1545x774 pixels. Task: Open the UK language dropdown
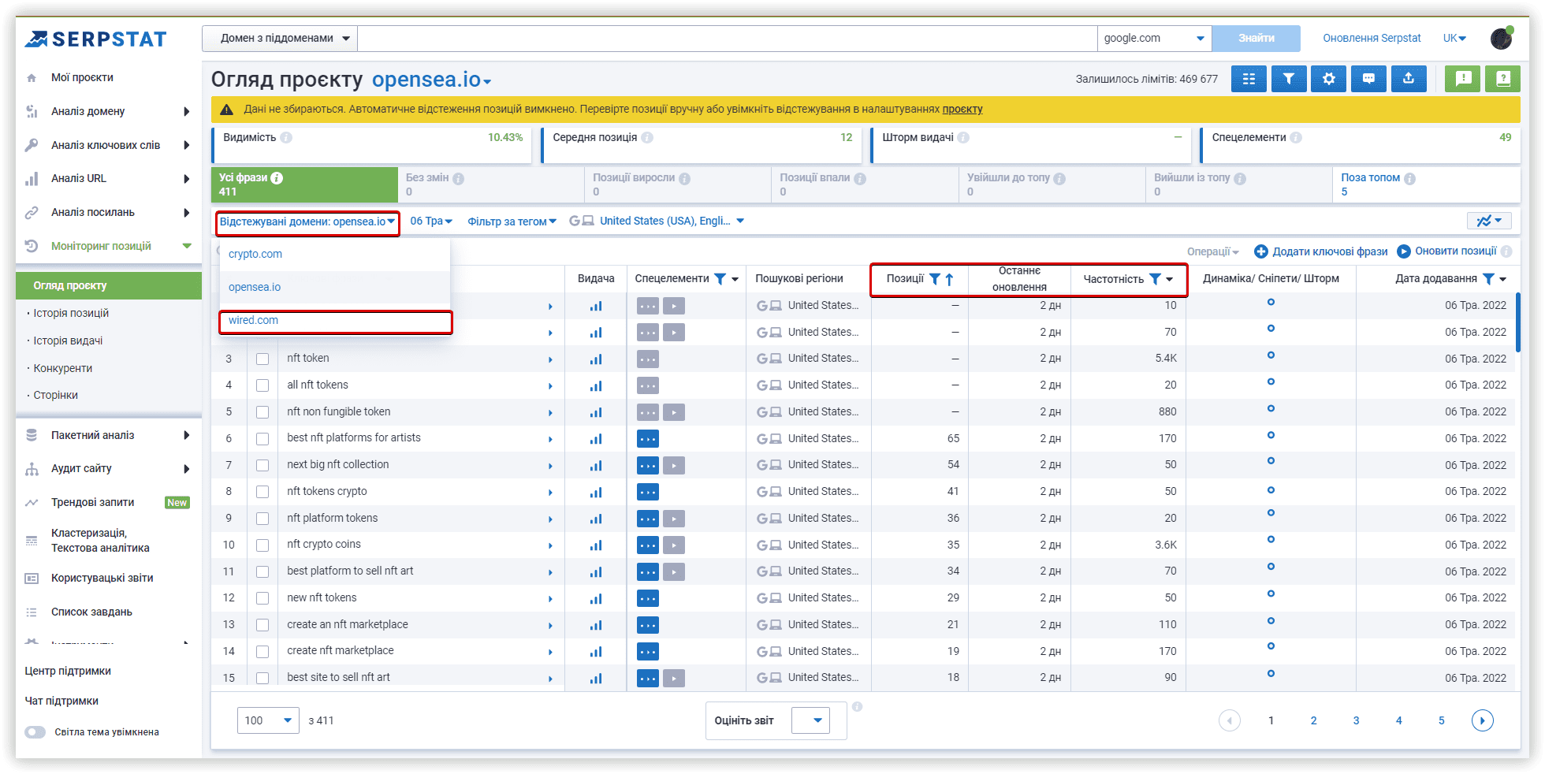[x=1454, y=38]
